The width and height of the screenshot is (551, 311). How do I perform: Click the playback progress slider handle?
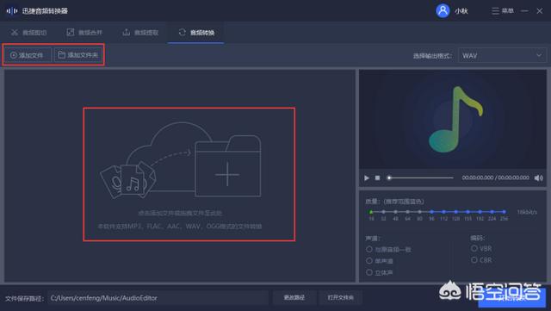point(389,177)
